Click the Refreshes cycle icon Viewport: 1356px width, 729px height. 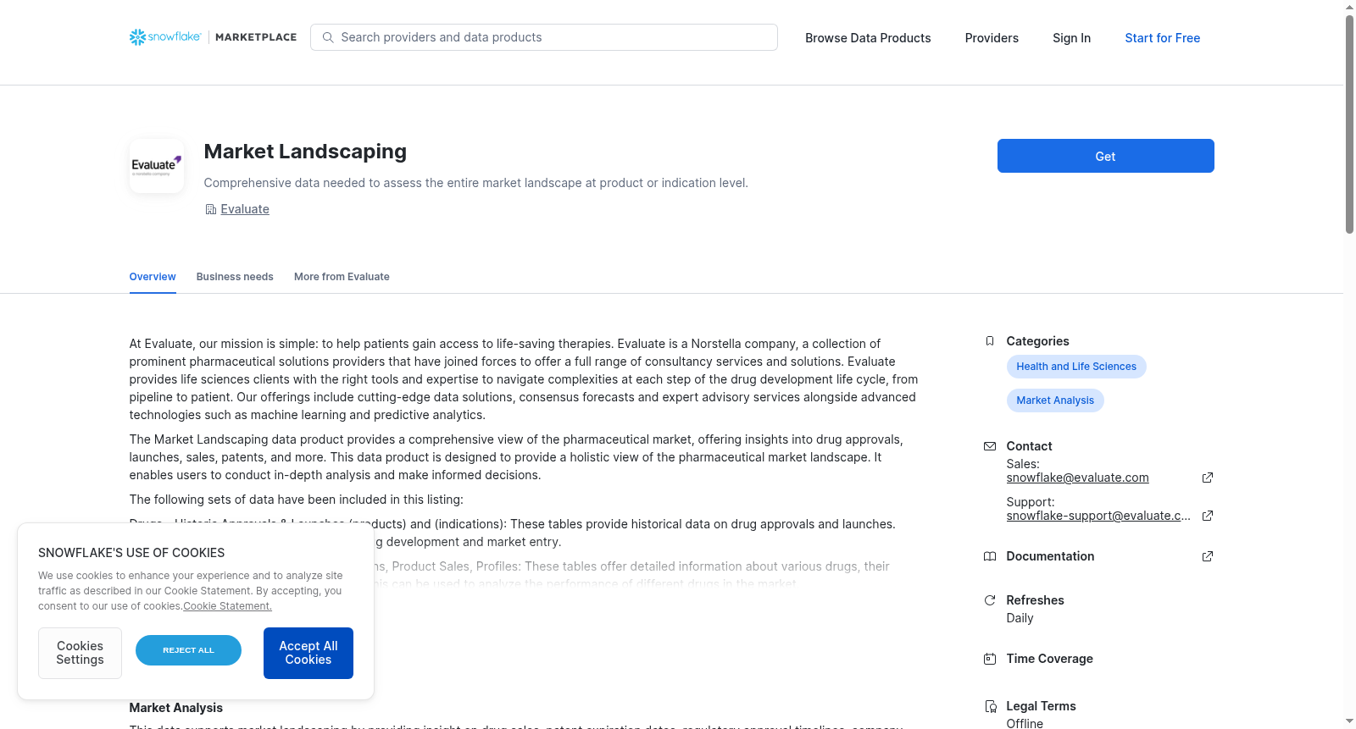click(989, 600)
